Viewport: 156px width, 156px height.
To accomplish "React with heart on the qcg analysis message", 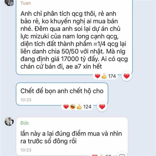I will tap(127, 76).
